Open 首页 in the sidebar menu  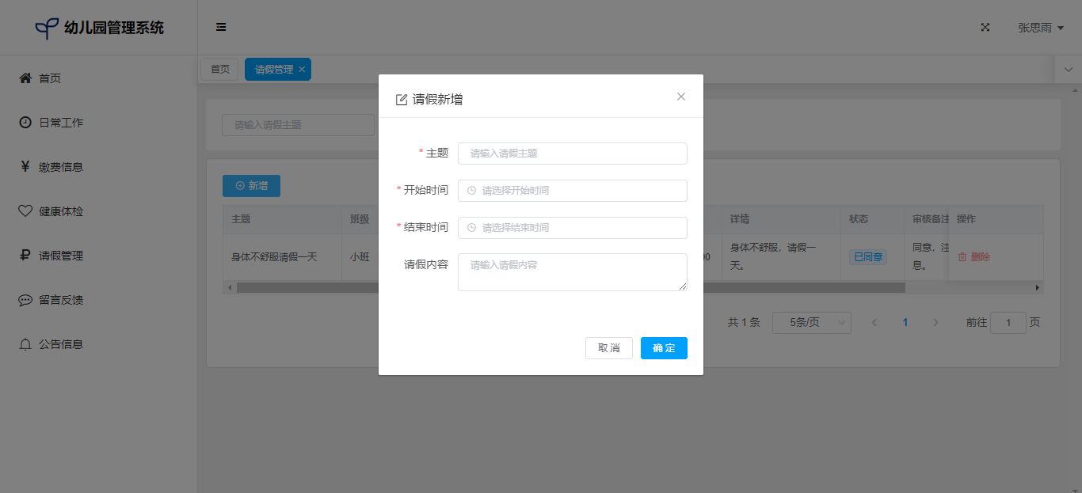[x=98, y=78]
